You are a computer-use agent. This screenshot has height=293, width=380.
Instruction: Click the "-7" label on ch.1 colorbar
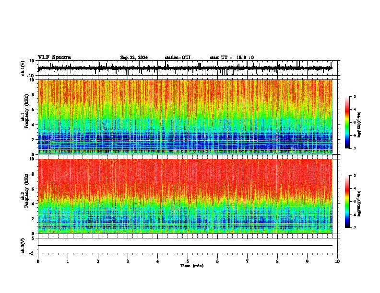[x=354, y=148]
